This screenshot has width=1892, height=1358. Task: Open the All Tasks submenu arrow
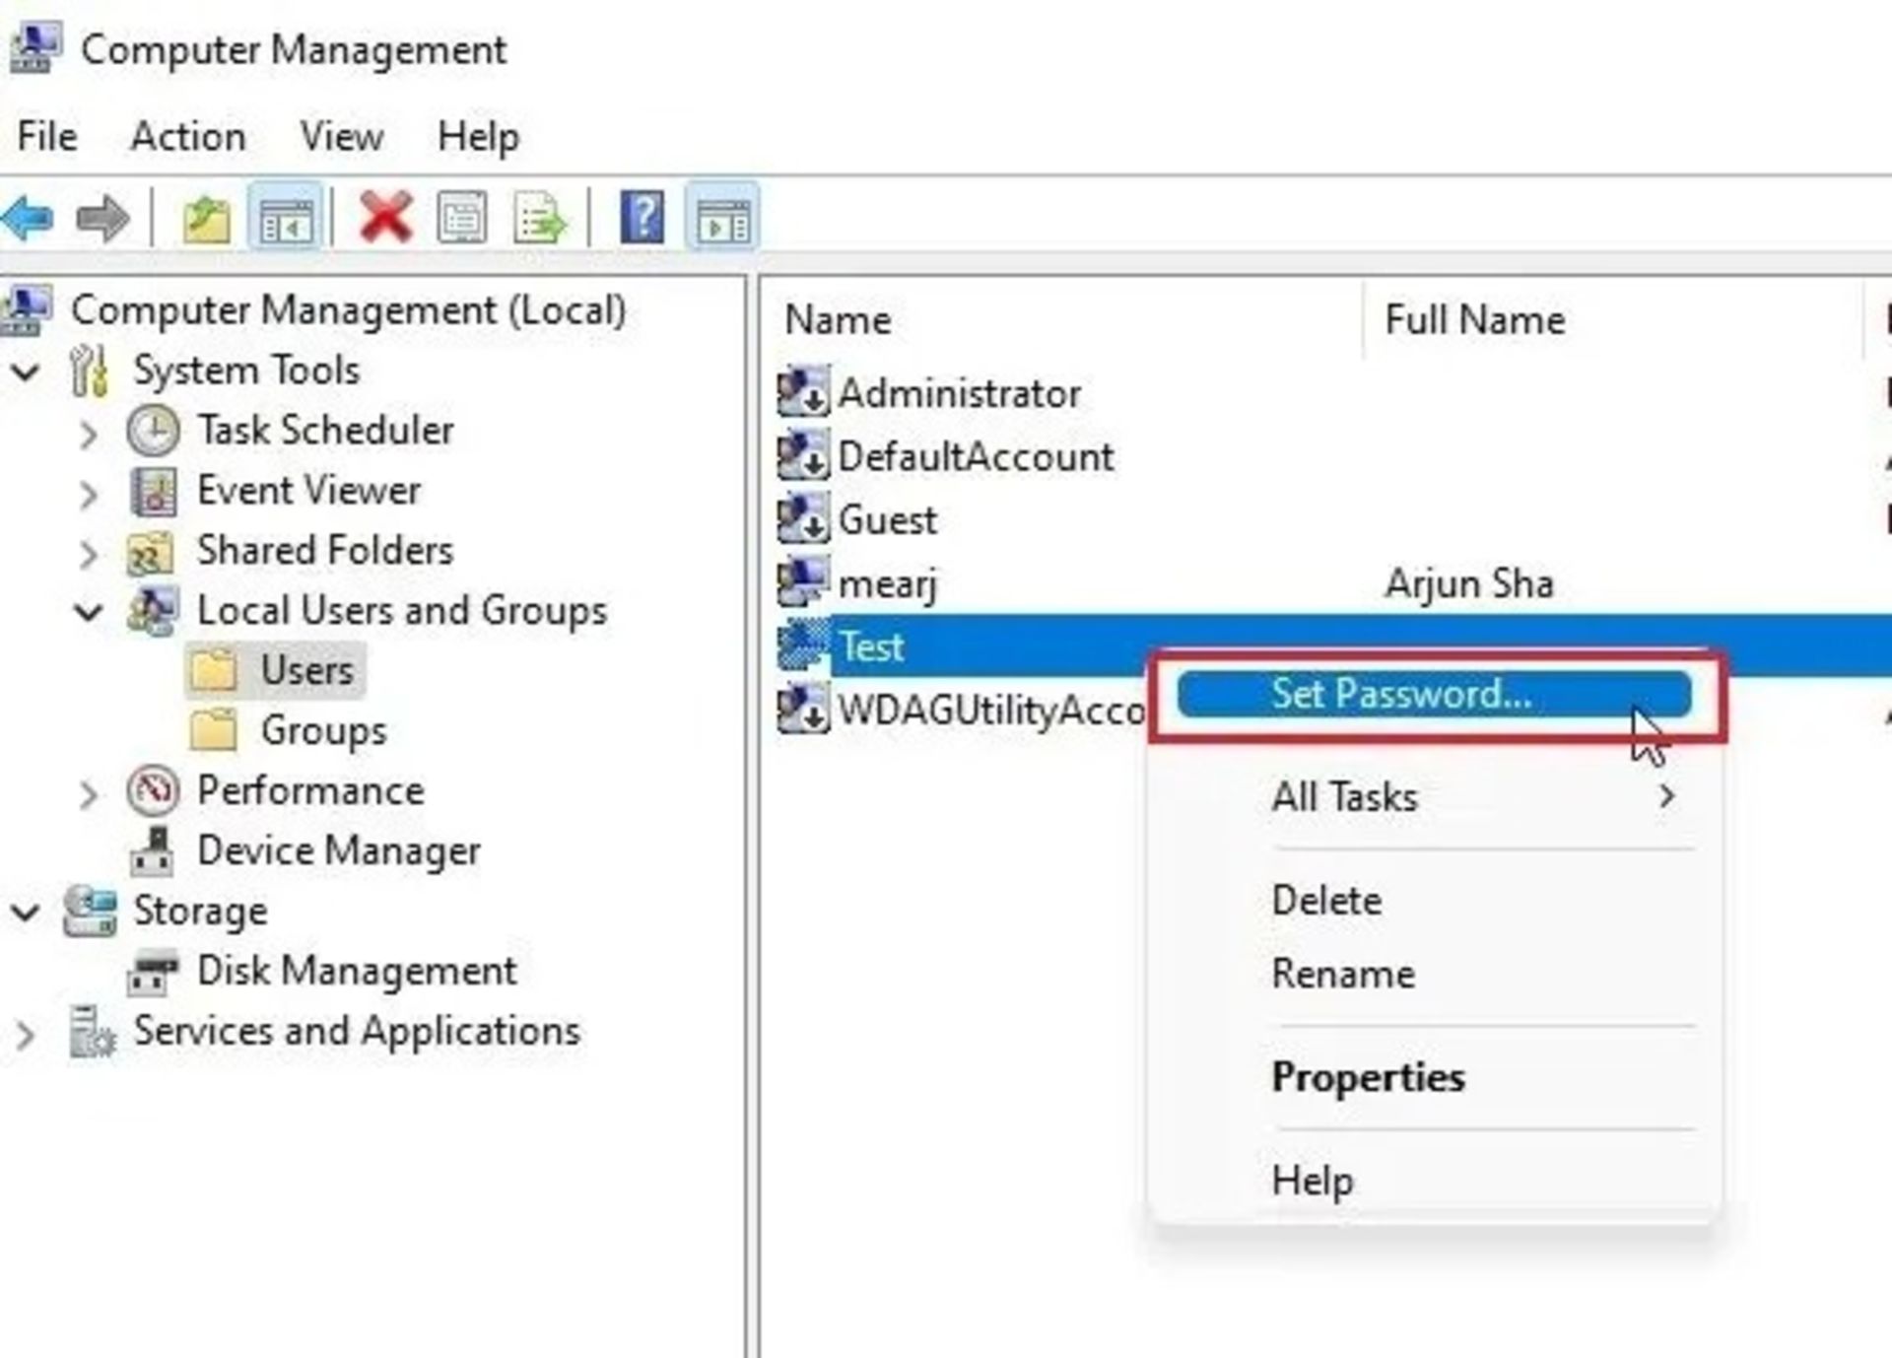tap(1666, 795)
